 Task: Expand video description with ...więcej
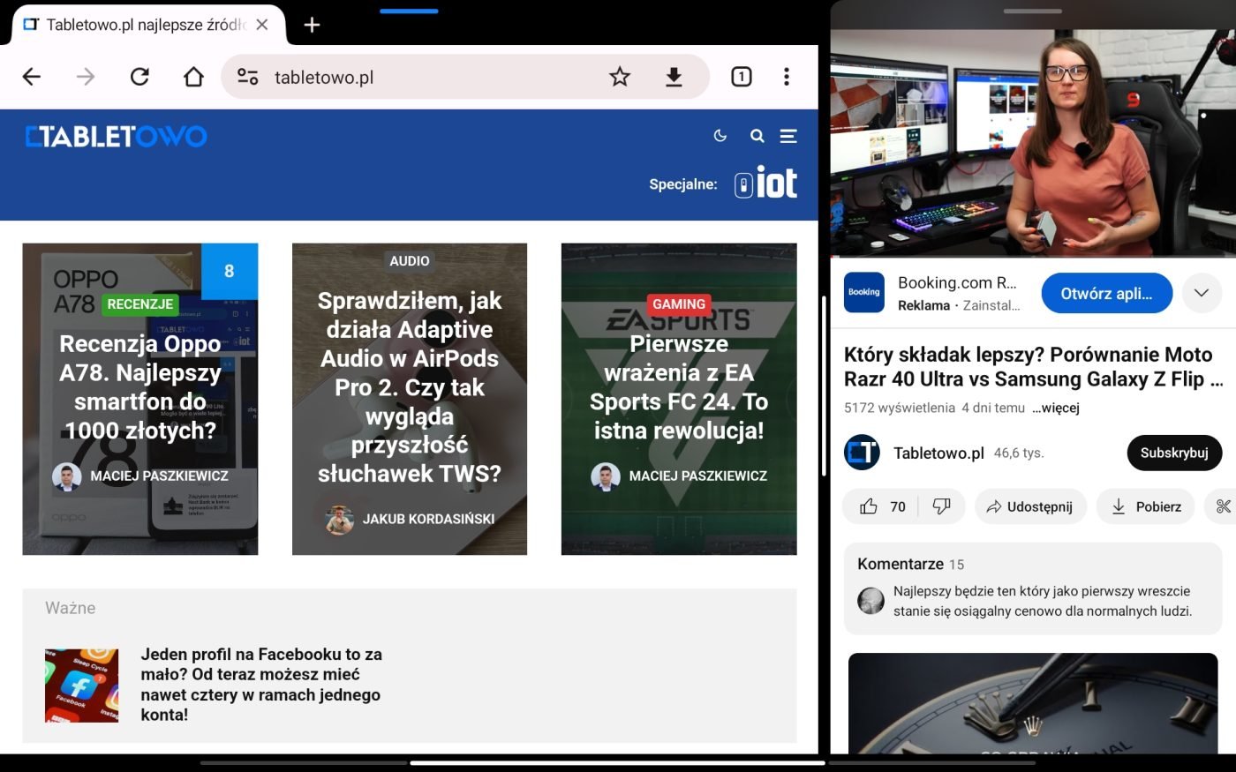[x=1055, y=408]
